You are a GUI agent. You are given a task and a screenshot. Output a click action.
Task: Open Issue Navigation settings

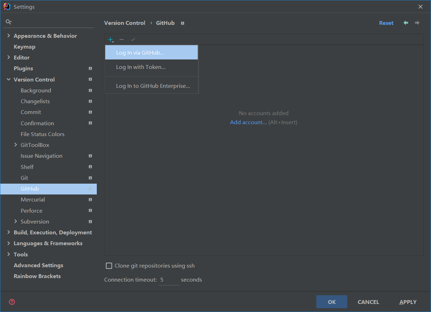pos(41,156)
